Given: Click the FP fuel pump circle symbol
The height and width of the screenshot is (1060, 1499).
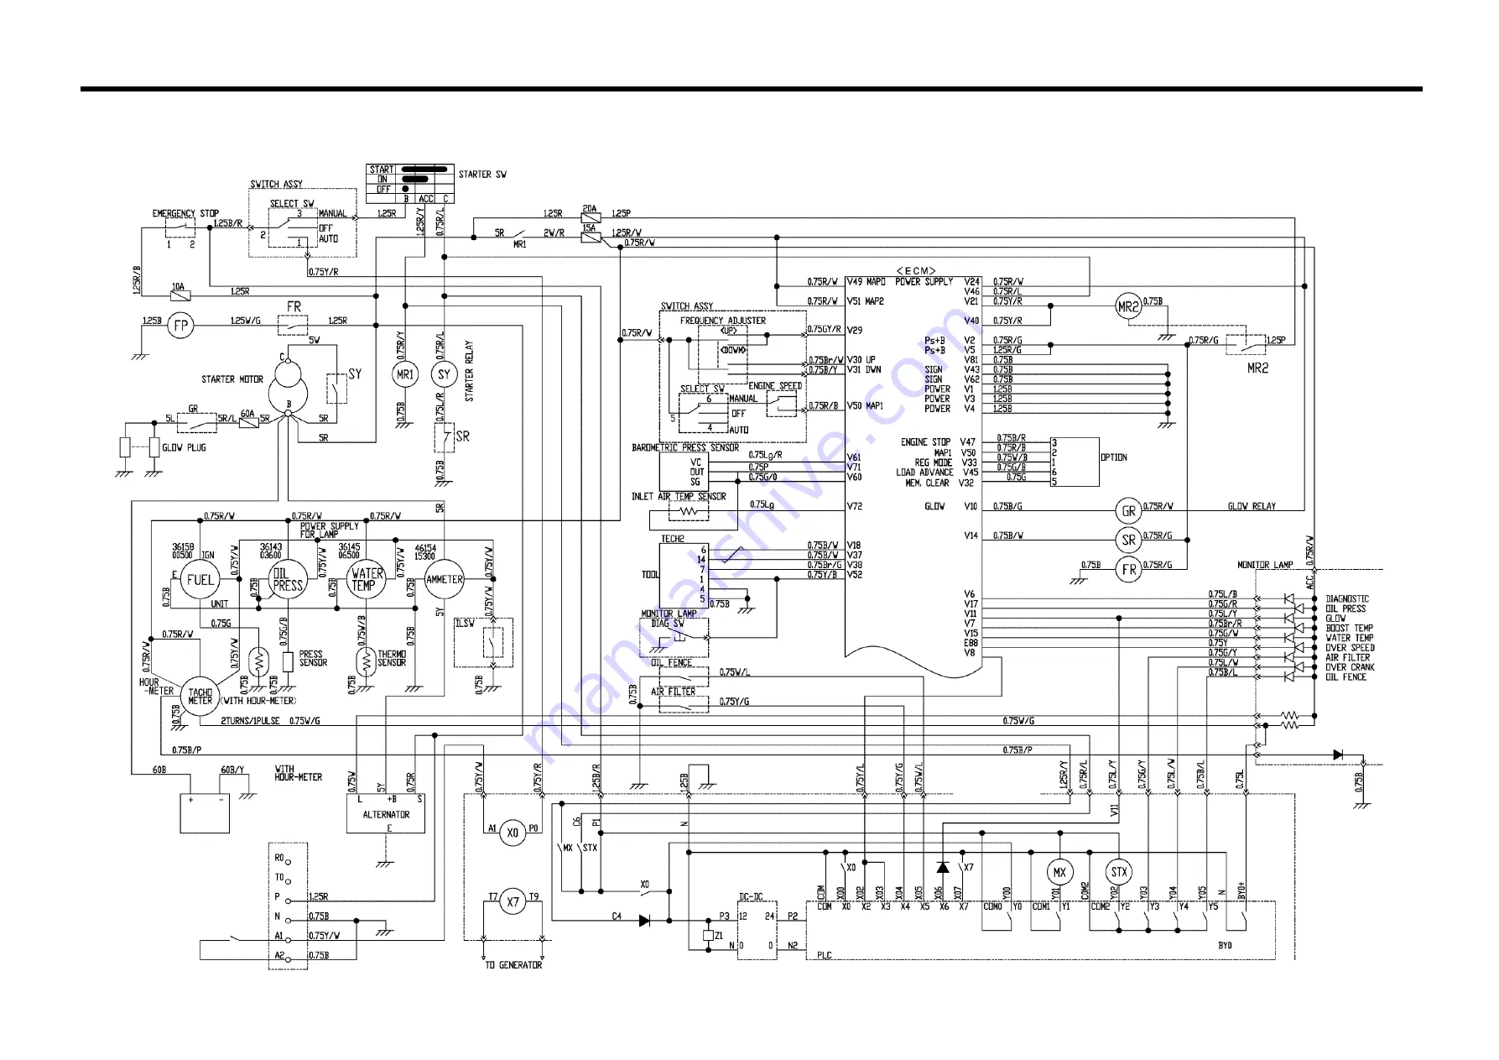Looking at the screenshot, I should coord(180,325).
